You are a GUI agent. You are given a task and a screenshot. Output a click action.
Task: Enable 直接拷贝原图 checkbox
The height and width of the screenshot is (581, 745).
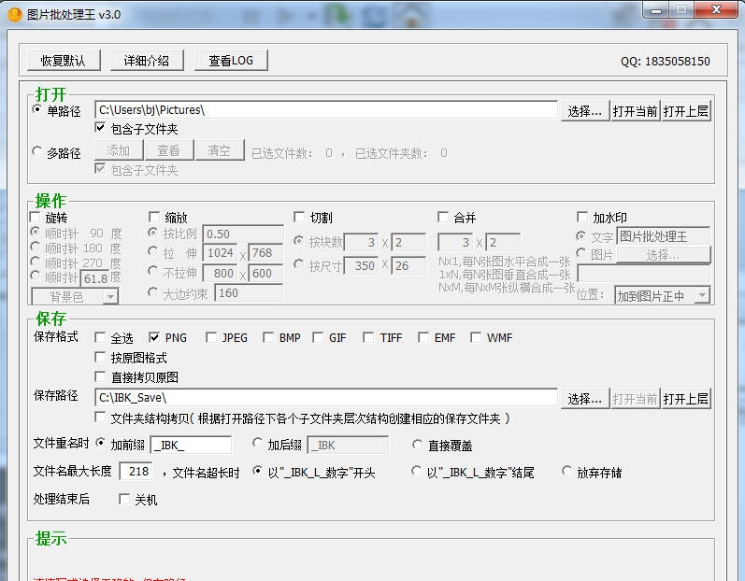(100, 376)
